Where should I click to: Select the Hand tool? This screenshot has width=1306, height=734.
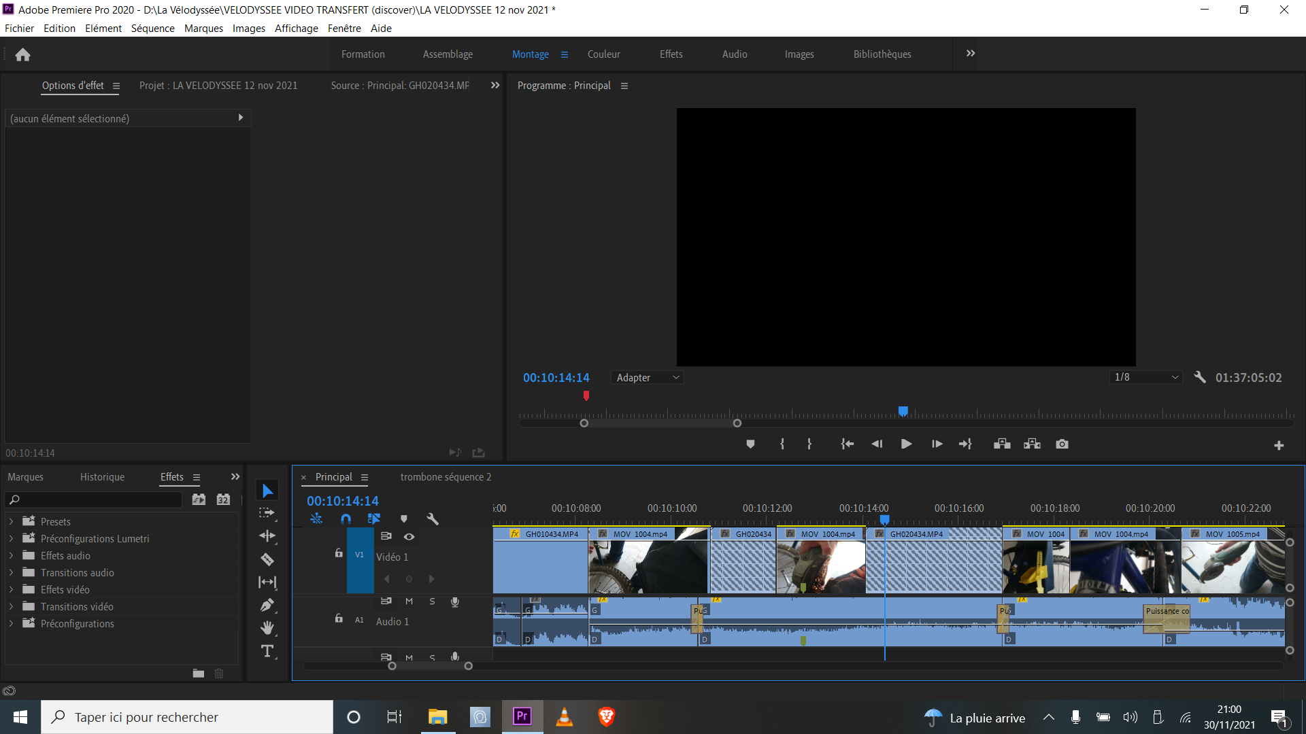(x=267, y=627)
